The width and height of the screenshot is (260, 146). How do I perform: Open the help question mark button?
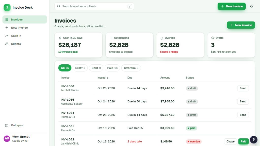(254, 140)
